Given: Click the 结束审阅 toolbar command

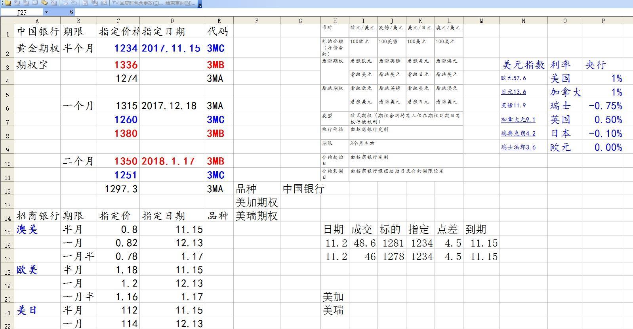Looking at the screenshot, I should pos(180,3).
